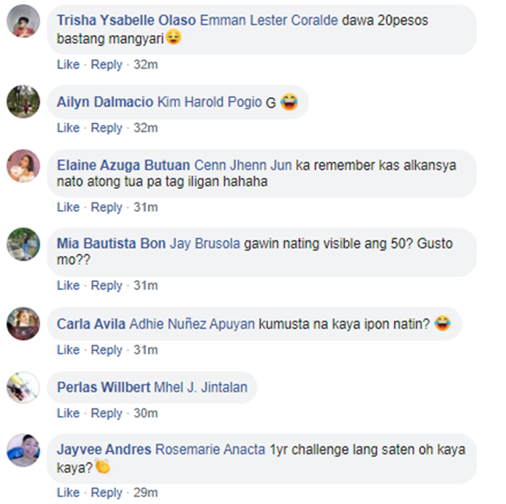Like Trisha Ysabelle Olaso's comment

click(68, 65)
